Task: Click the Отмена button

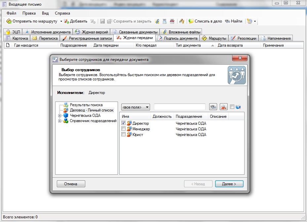Action: click(x=71, y=184)
